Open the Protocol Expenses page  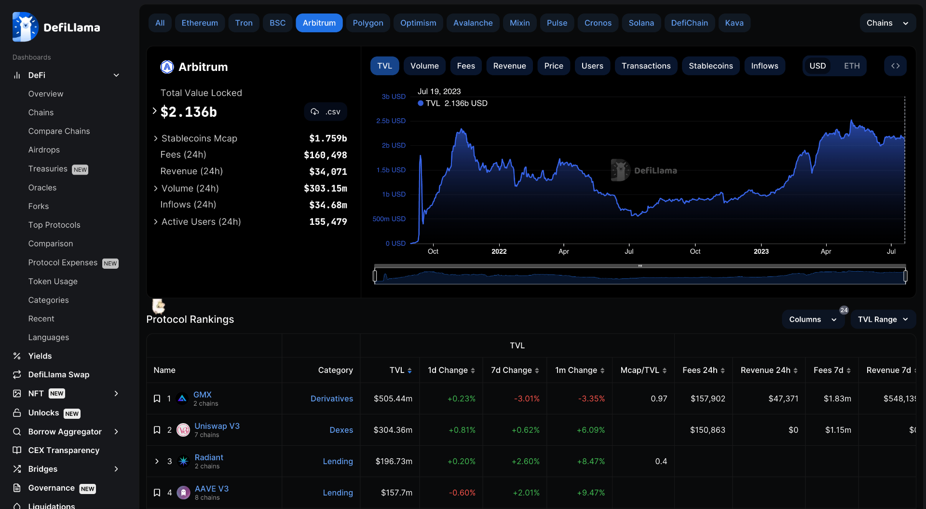tap(63, 262)
